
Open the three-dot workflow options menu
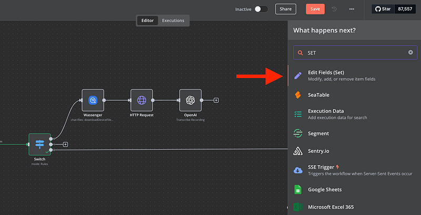click(352, 9)
